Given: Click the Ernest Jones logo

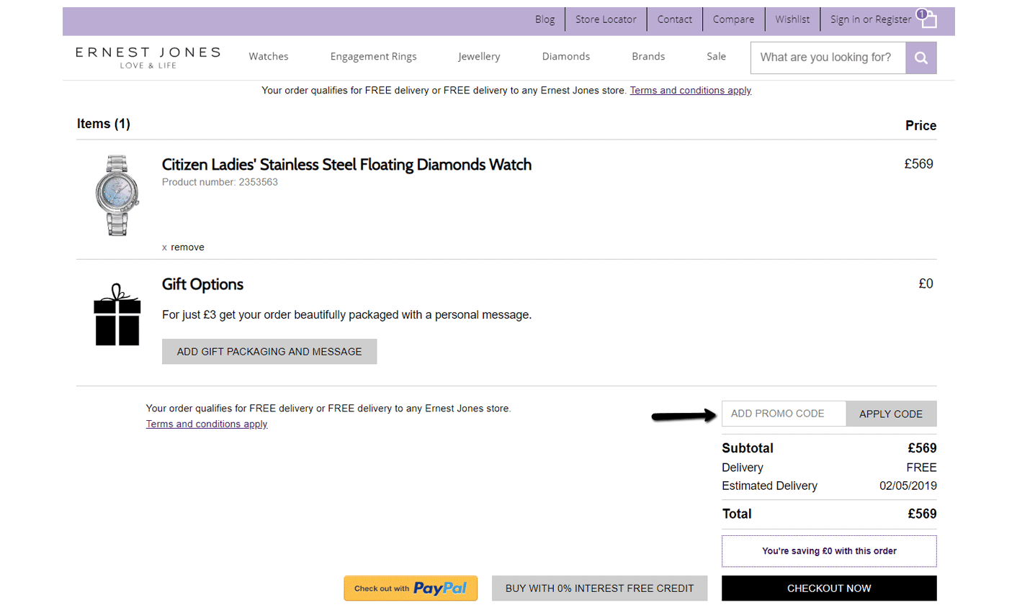Looking at the screenshot, I should 147,58.
